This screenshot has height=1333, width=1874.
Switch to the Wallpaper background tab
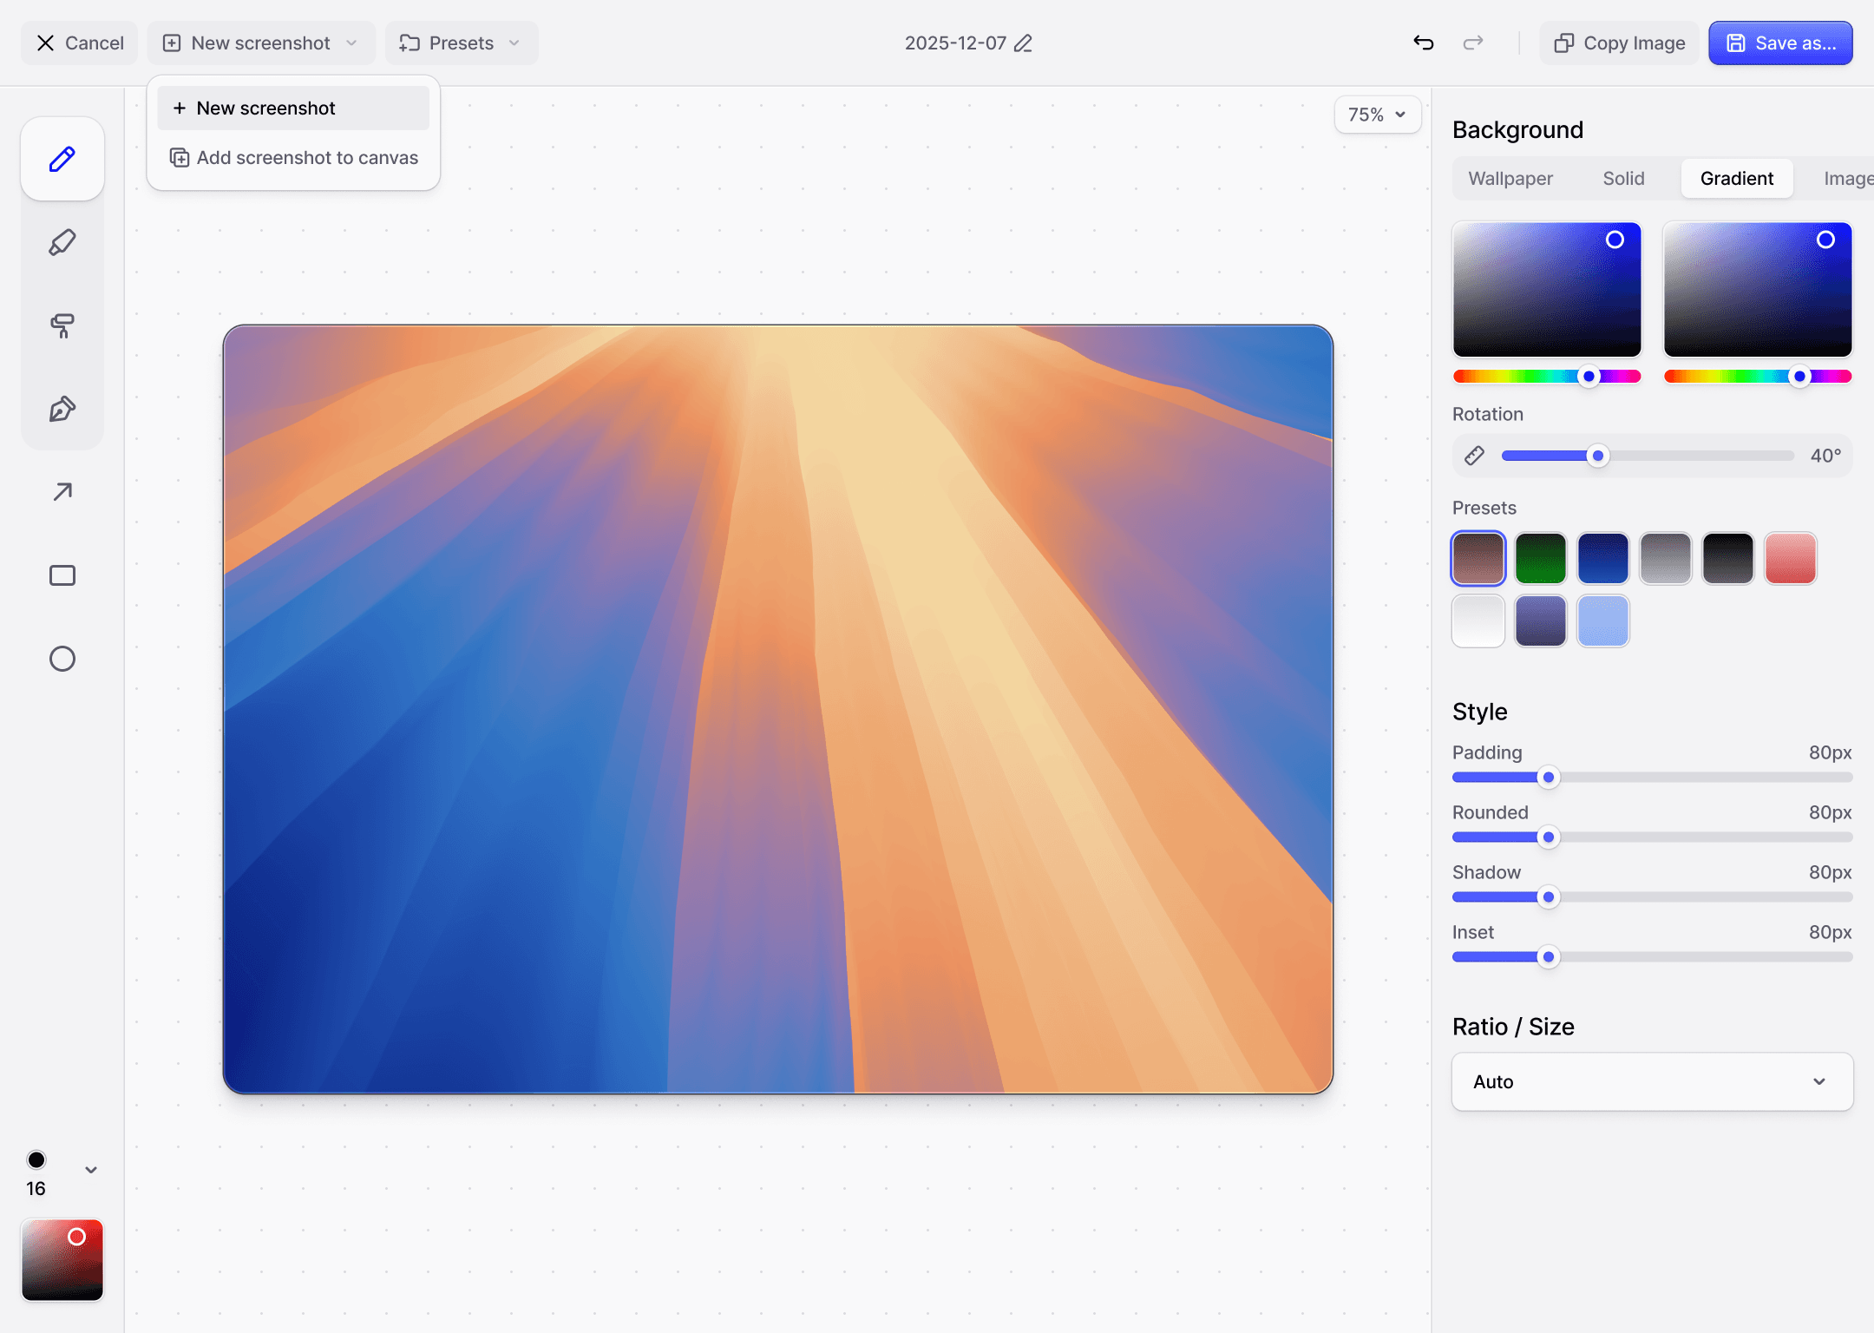pyautogui.click(x=1510, y=178)
